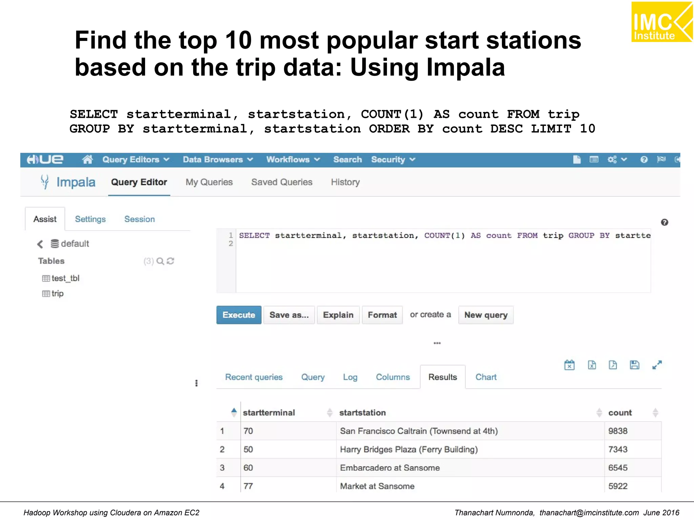Click the sign out icon in top bar

[677, 159]
